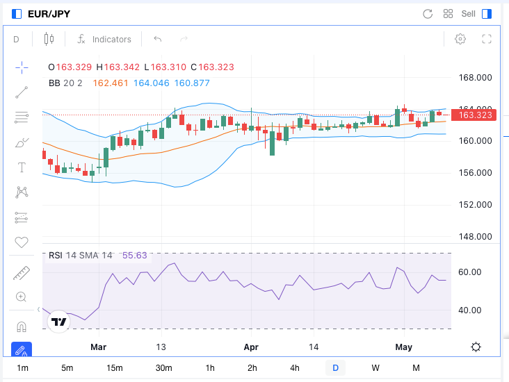Switch to the 1m timeframe
This screenshot has height=382, width=509.
[22, 368]
